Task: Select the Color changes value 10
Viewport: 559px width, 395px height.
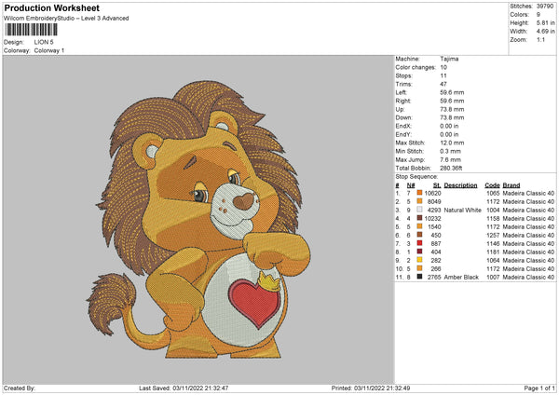Action: pos(443,67)
